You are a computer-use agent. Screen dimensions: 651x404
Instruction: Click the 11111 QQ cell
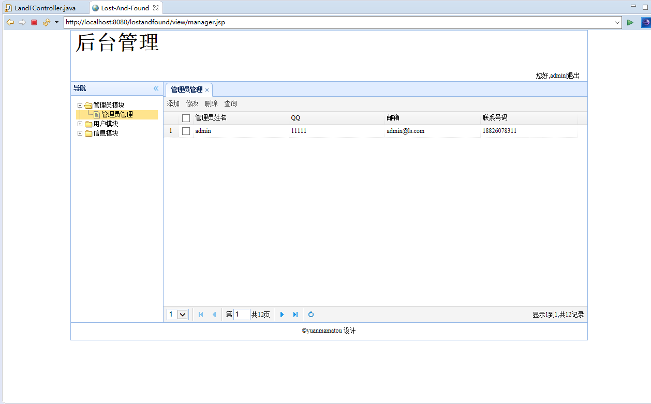coord(337,131)
